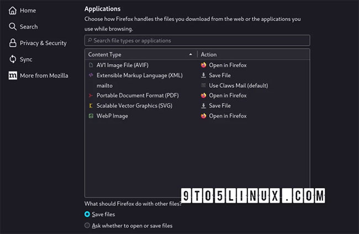
Task: Select the Extensible Markup Language (XML) row
Action: 197,75
